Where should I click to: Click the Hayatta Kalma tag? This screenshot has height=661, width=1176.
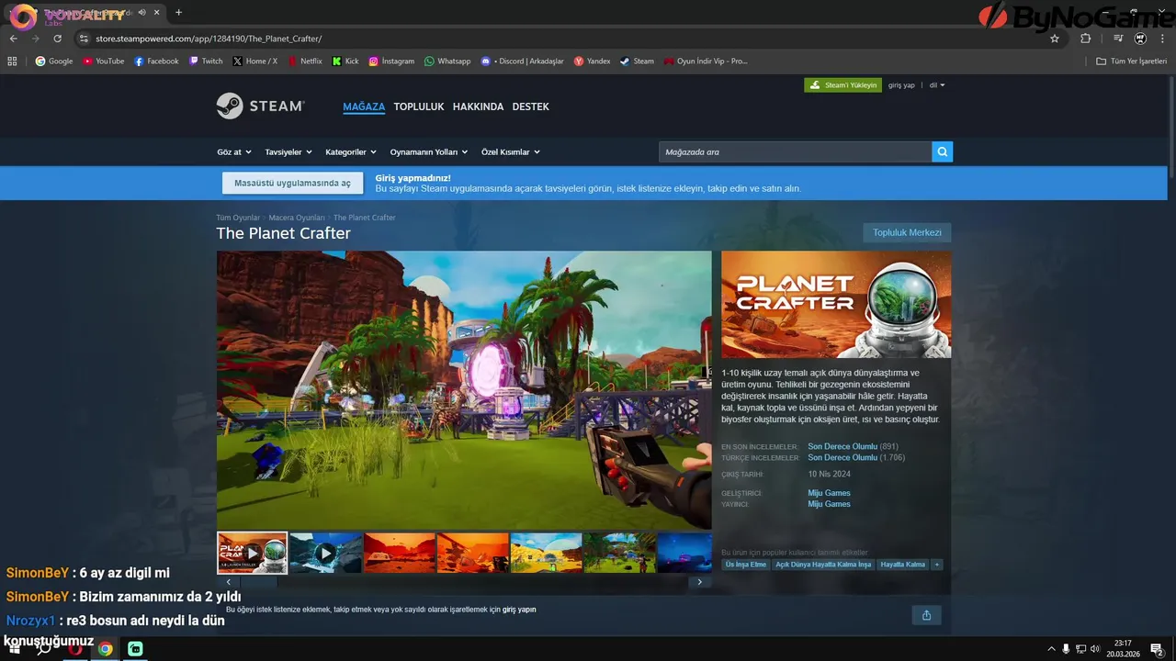coord(903,565)
